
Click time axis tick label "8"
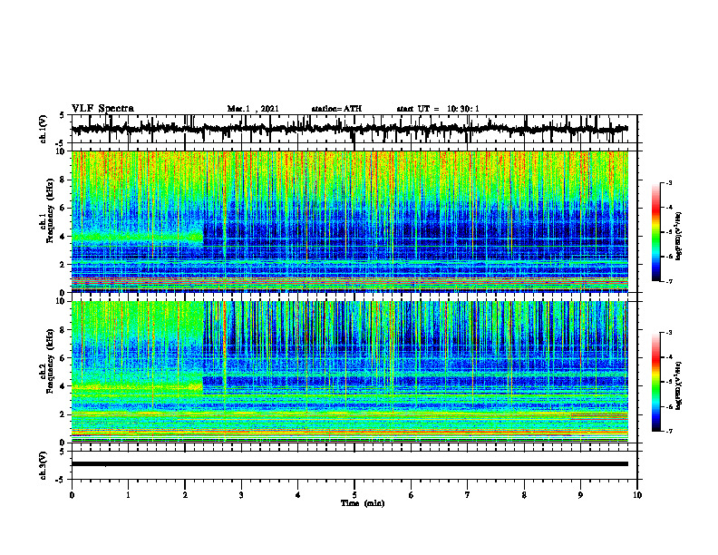pyautogui.click(x=524, y=495)
